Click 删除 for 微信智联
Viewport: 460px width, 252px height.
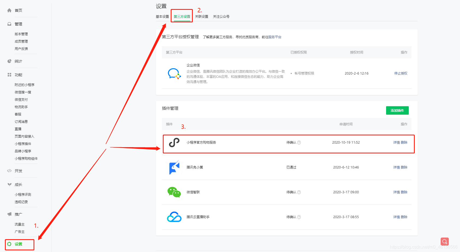click(x=404, y=192)
